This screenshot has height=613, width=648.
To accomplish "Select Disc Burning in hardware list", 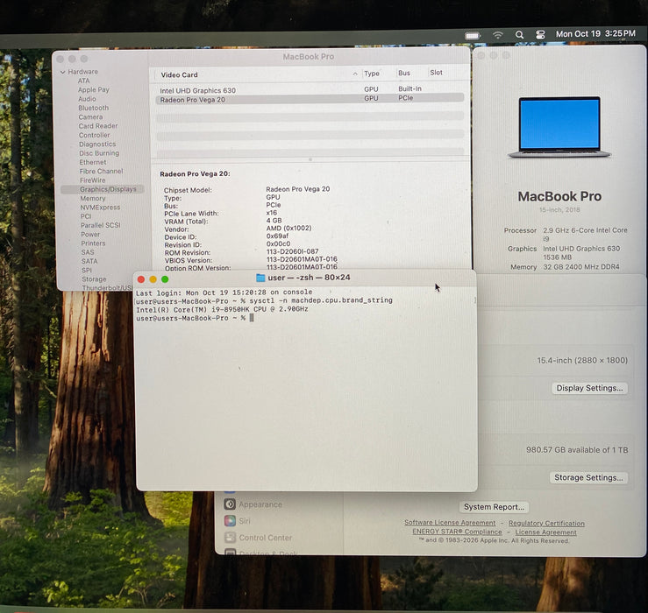I will 99,153.
